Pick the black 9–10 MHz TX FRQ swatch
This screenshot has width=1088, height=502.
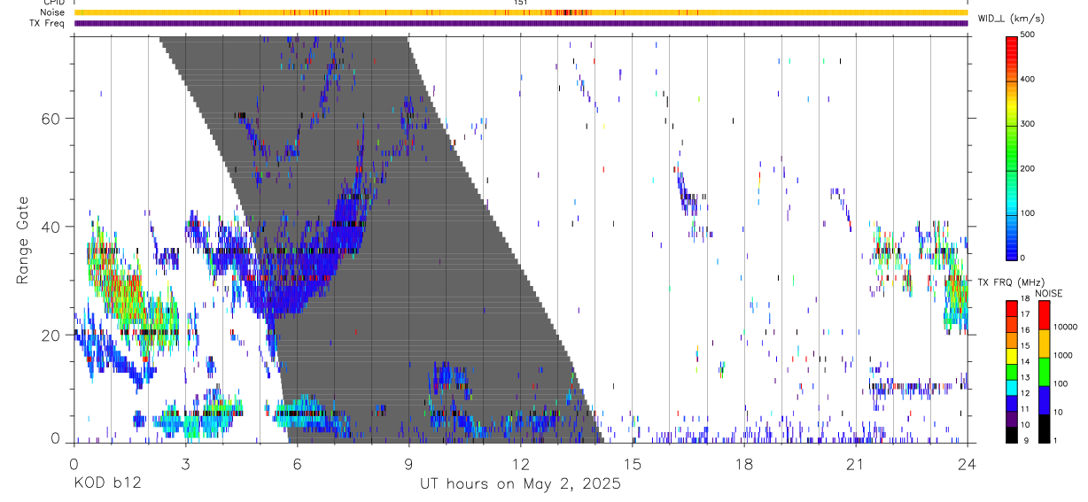[1012, 435]
